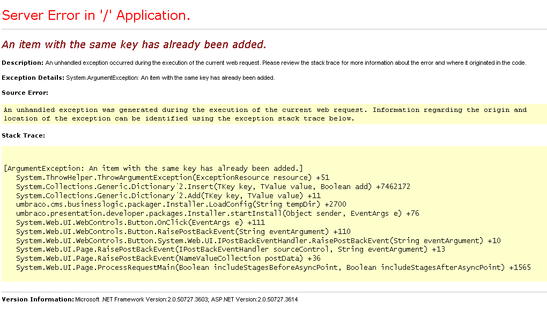This screenshot has height=310, width=547.
Task: Click the 'Server Error in '/' Application.' heading
Action: click(96, 16)
